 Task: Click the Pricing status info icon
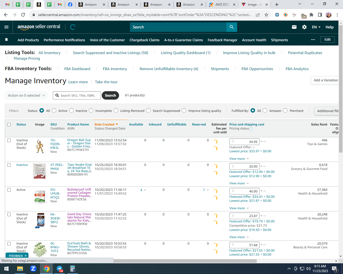pos(251,129)
